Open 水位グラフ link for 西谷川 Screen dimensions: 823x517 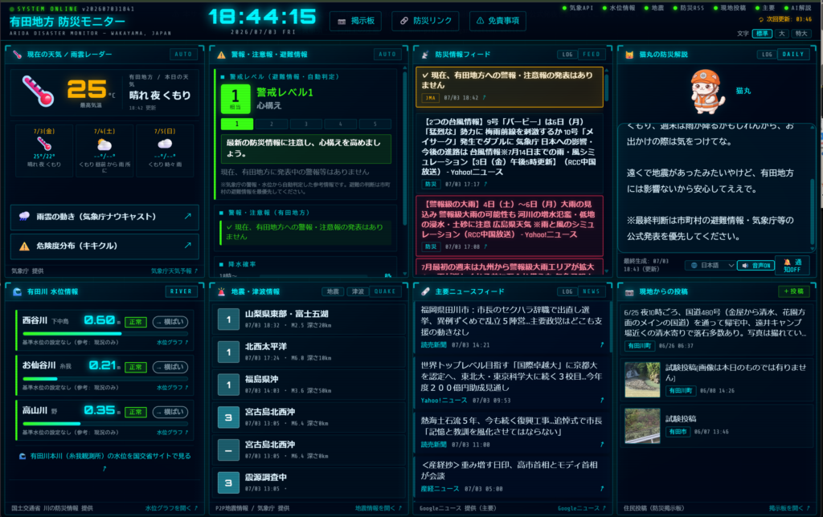tap(172, 343)
